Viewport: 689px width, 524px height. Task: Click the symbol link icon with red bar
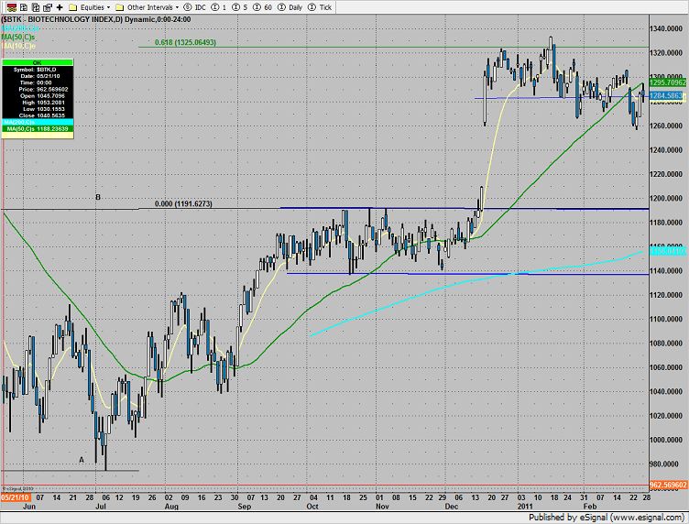[12, 7]
